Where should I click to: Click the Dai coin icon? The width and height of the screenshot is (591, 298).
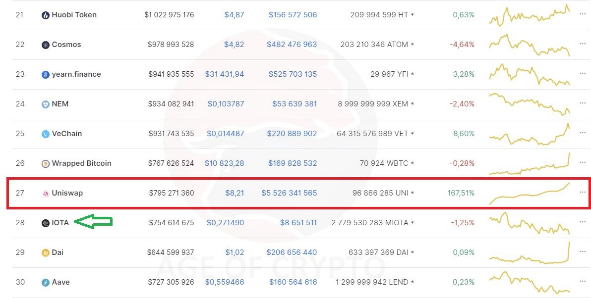coord(45,253)
